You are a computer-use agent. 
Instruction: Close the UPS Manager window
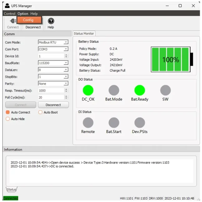[193, 6]
